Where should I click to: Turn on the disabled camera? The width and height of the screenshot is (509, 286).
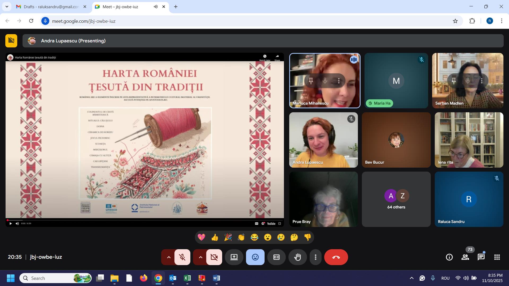pos(214,257)
